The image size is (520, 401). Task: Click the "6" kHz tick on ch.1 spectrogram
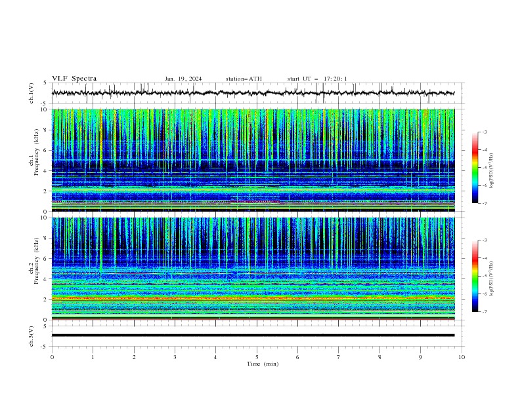(46, 150)
